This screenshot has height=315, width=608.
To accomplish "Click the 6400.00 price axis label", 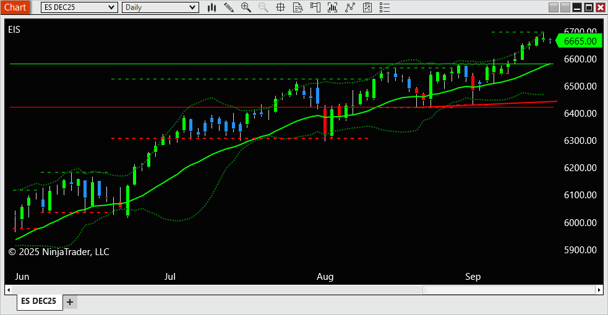I will point(580,114).
